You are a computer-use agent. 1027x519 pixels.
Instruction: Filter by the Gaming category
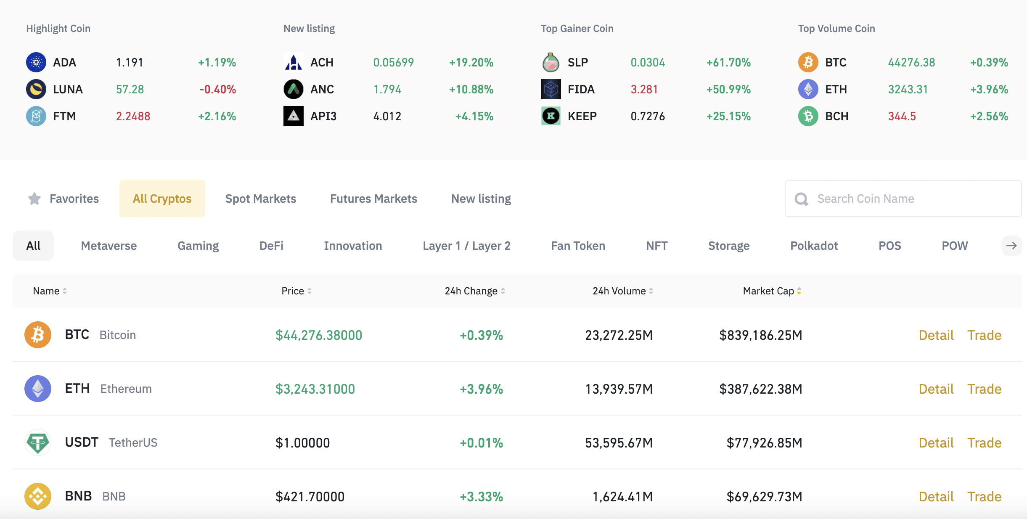click(x=198, y=246)
